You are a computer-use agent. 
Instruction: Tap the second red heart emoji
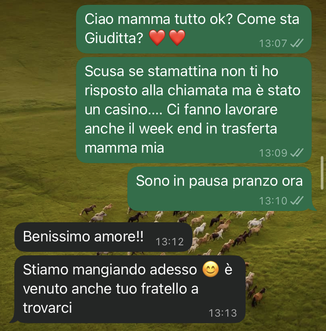coord(177,37)
